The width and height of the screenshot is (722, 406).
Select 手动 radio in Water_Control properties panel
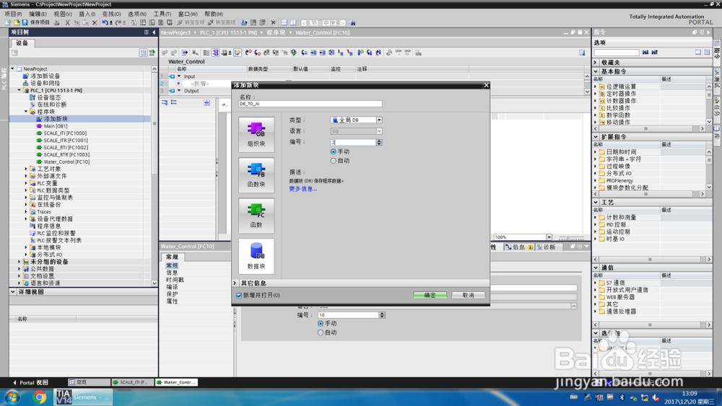321,324
